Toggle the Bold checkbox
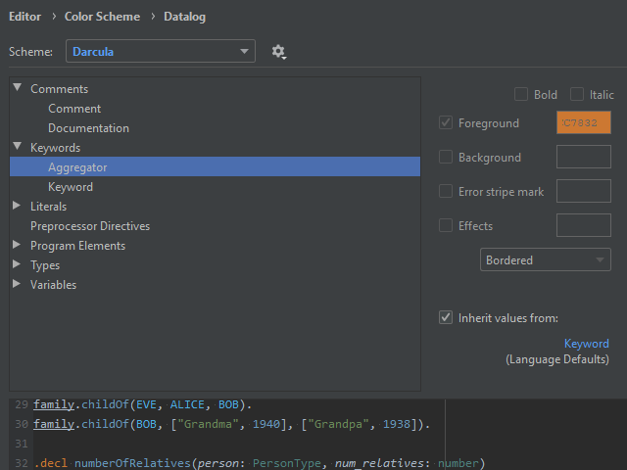This screenshot has height=470, width=627. 521,94
